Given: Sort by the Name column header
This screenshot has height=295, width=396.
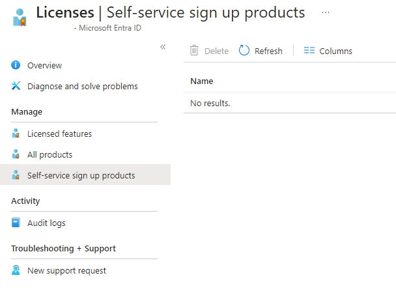Looking at the screenshot, I should click(x=202, y=81).
